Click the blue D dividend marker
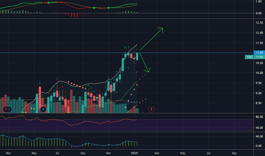 click(43, 109)
